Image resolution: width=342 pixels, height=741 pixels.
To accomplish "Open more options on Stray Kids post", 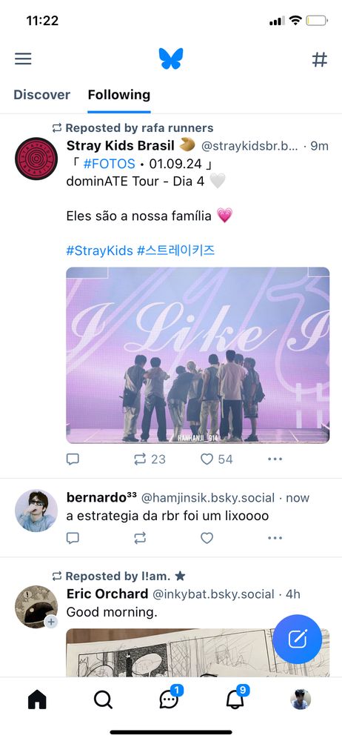I will 275,459.
